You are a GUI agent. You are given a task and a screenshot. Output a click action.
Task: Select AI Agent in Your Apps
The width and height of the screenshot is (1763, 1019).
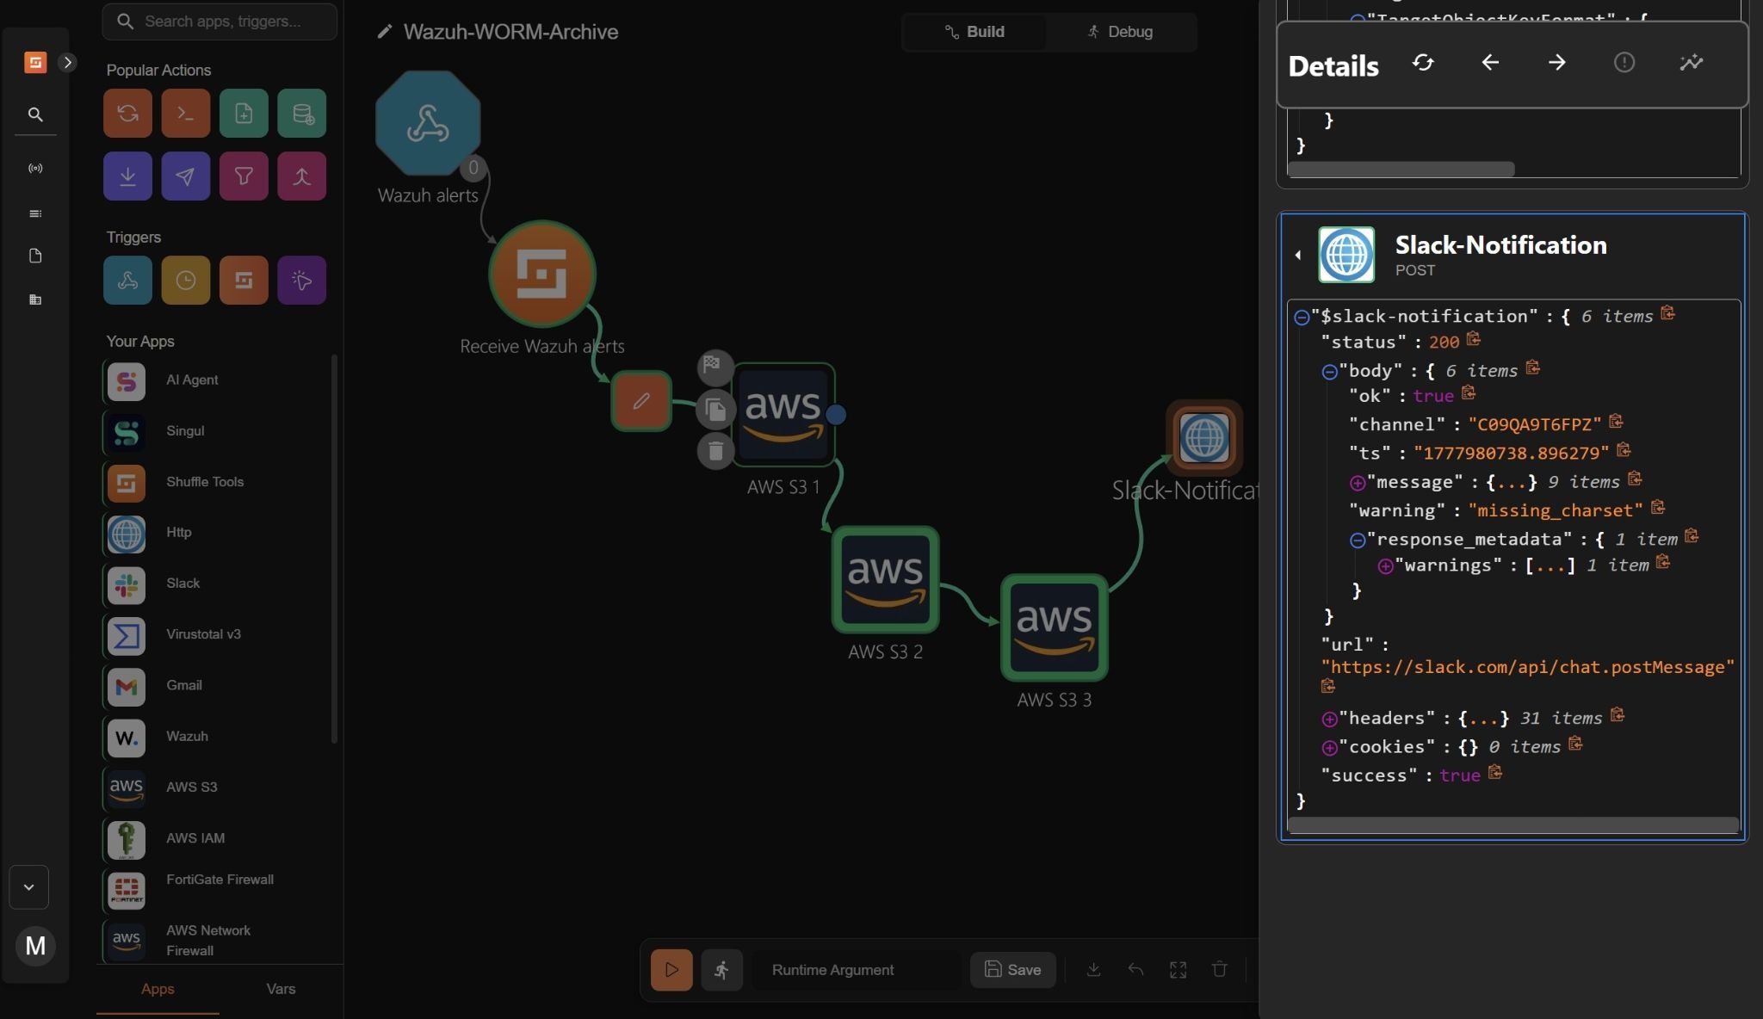(215, 380)
